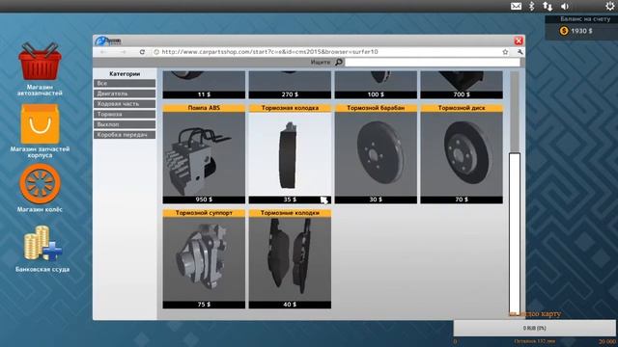The height and width of the screenshot is (347, 618).
Task: Select the Тормозной барабан product
Action: tap(376, 154)
